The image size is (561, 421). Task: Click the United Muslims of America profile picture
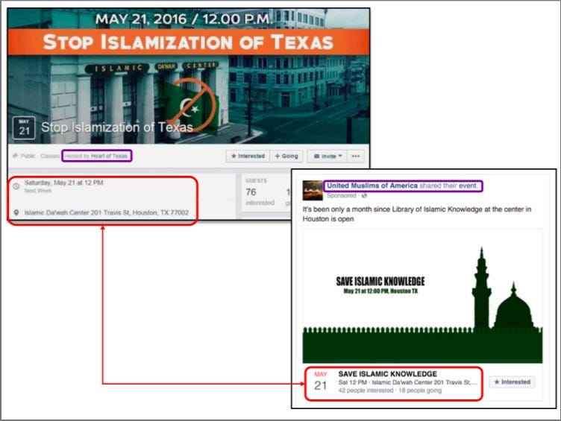[312, 190]
